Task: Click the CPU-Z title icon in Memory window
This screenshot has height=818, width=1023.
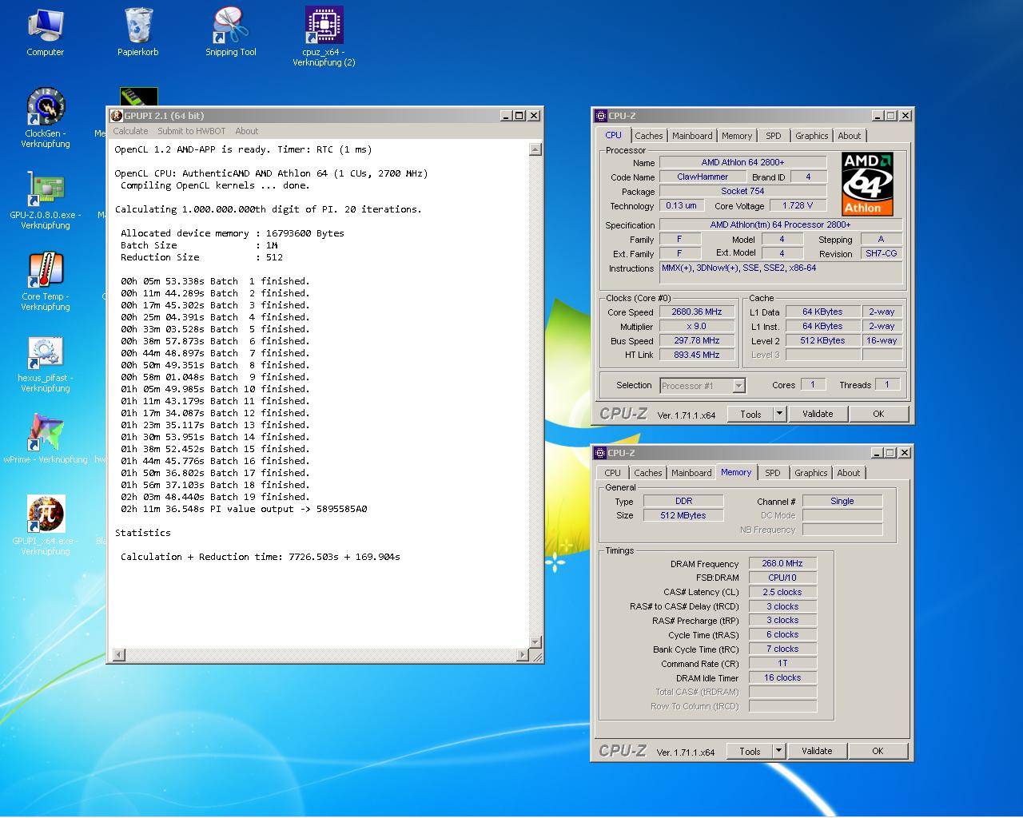Action: click(601, 453)
